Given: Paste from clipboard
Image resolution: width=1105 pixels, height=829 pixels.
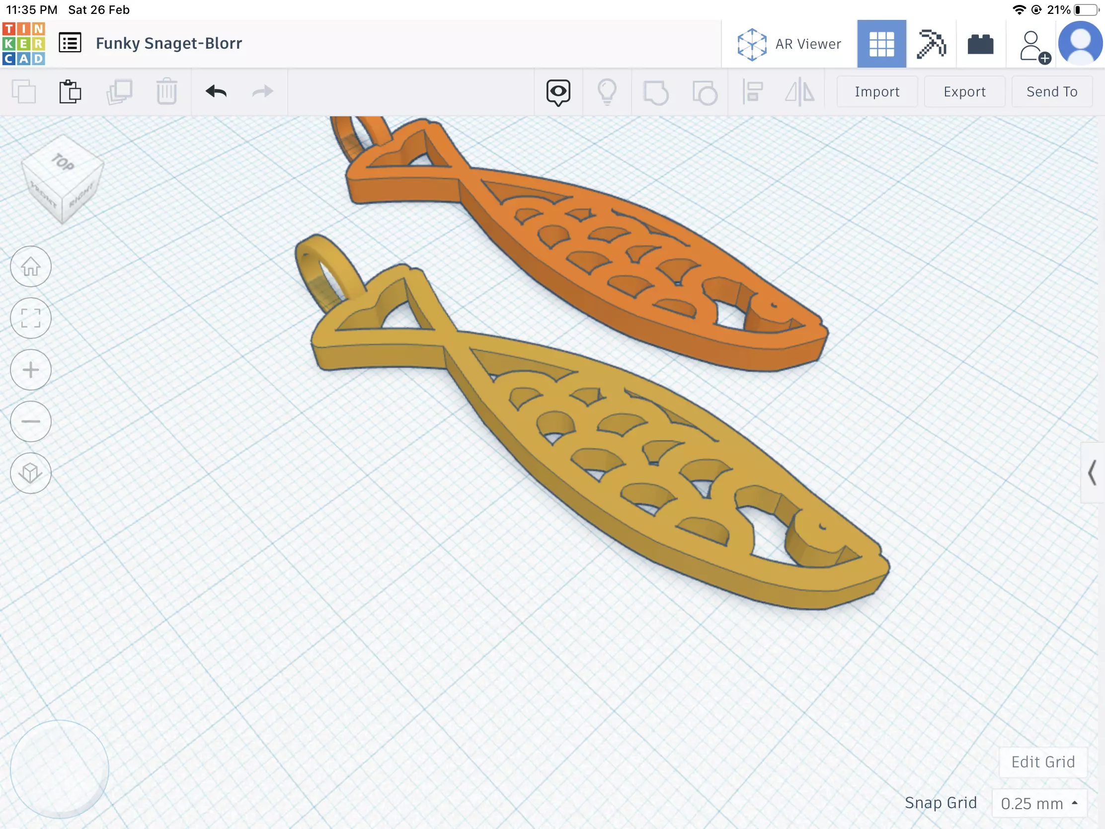Looking at the screenshot, I should [x=70, y=91].
